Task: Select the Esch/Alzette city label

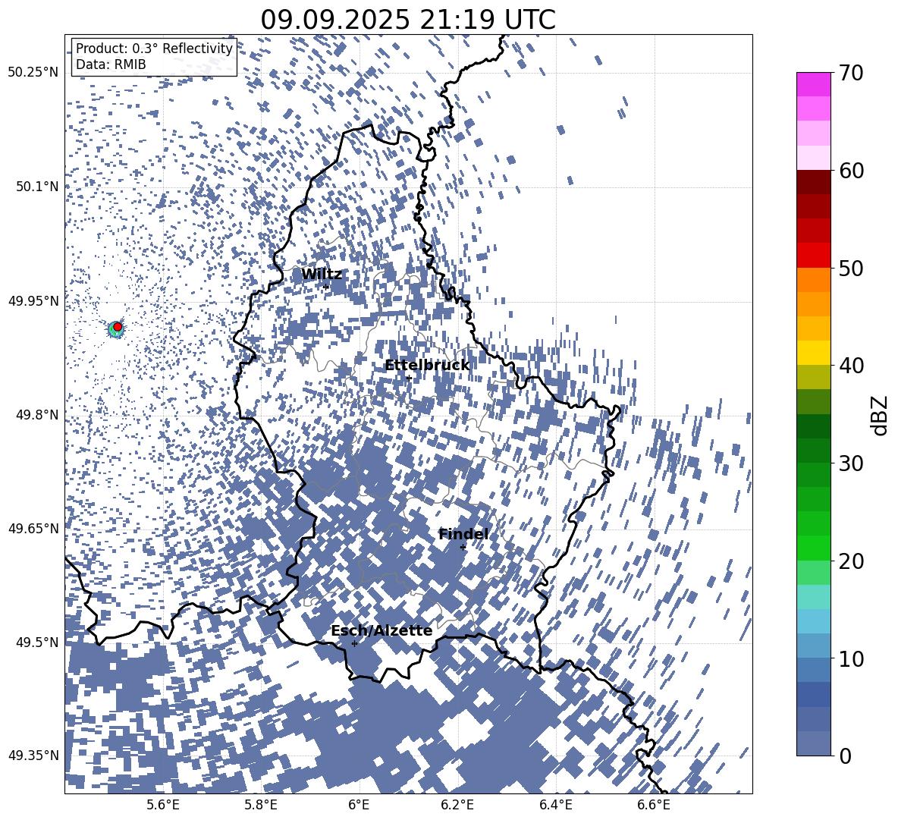Action: (381, 630)
